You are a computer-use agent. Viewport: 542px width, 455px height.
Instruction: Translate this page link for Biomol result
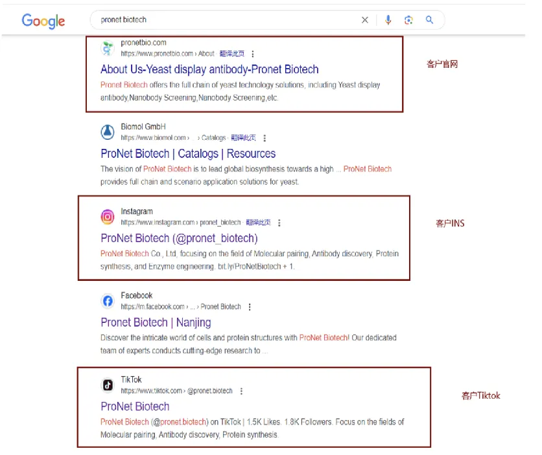[x=243, y=138]
